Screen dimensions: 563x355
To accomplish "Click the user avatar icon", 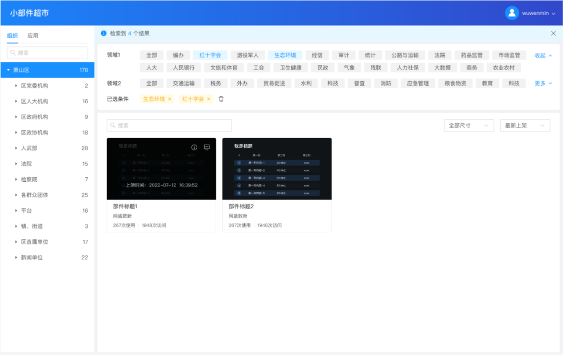I will (511, 13).
